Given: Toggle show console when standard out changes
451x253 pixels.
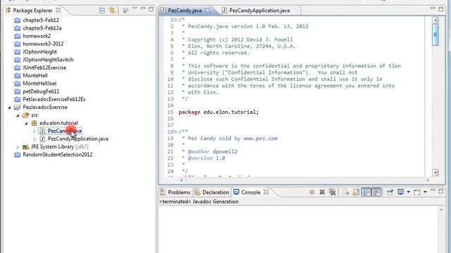Looking at the screenshot, I should tap(366, 192).
